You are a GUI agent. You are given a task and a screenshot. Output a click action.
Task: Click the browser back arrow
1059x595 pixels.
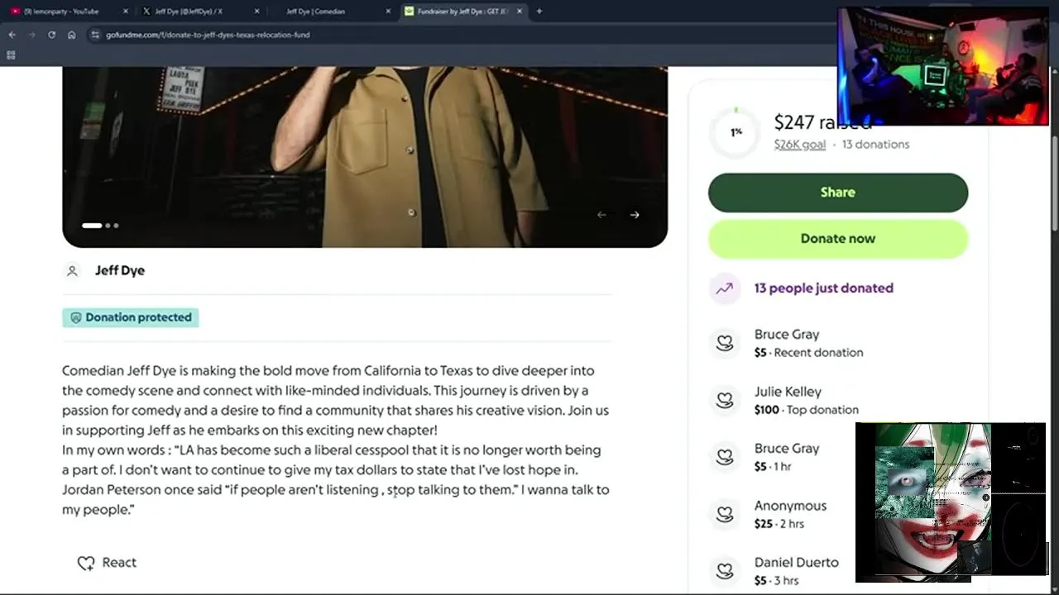[12, 35]
